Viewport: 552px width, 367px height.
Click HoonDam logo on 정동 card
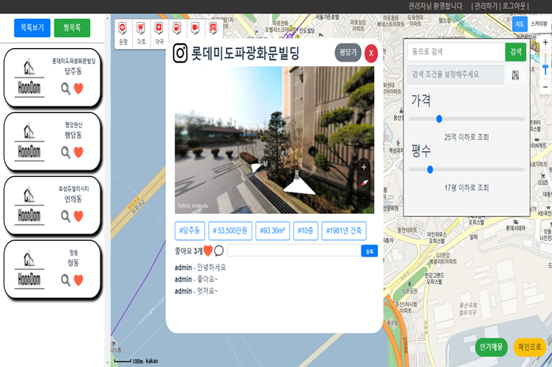(x=29, y=270)
